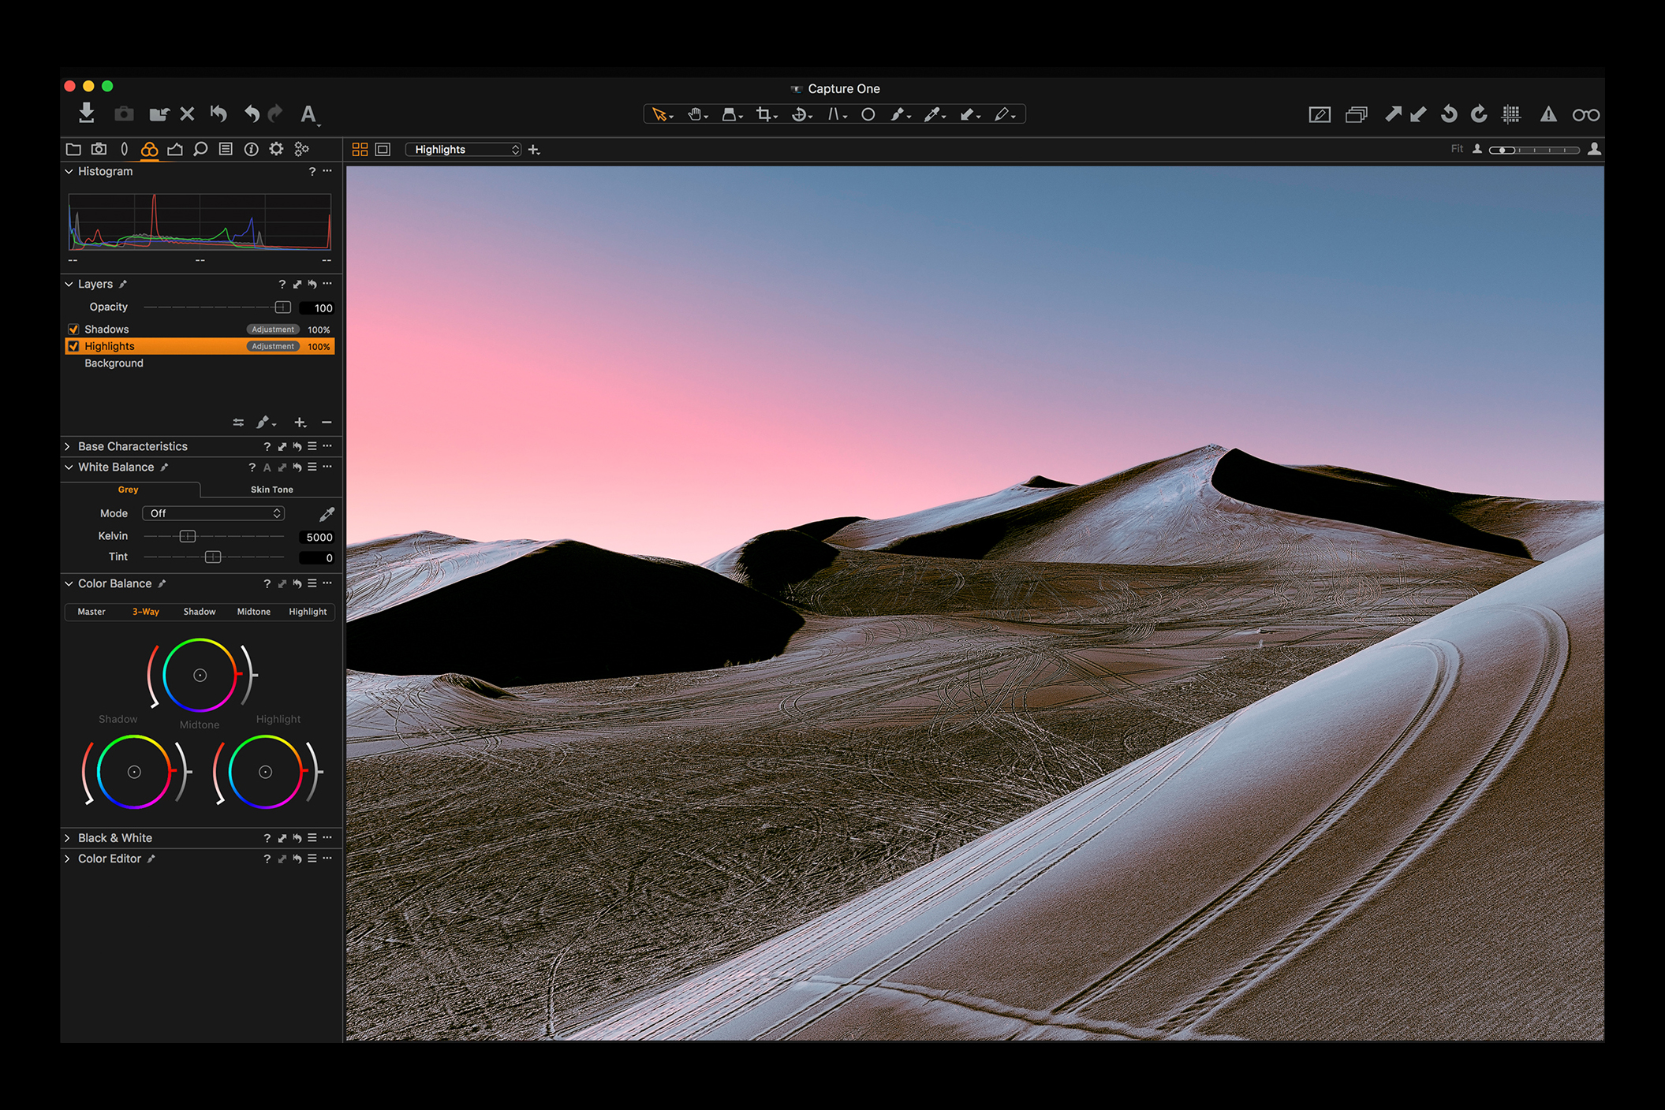The width and height of the screenshot is (1665, 1110).
Task: Open the Exposure tool tab
Action: coord(175,149)
